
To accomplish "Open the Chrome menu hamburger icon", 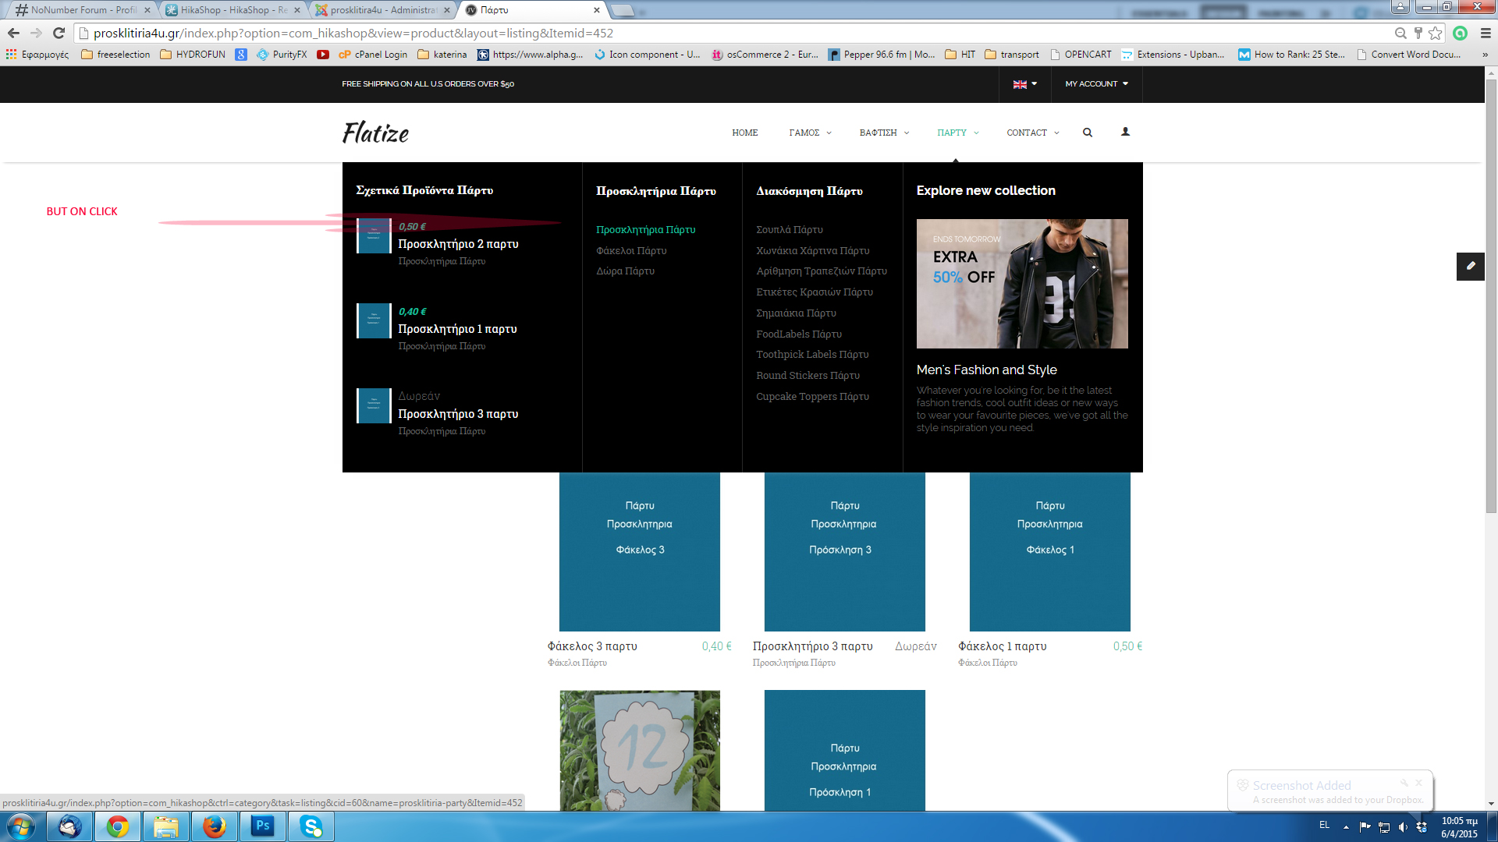I will 1486,33.
